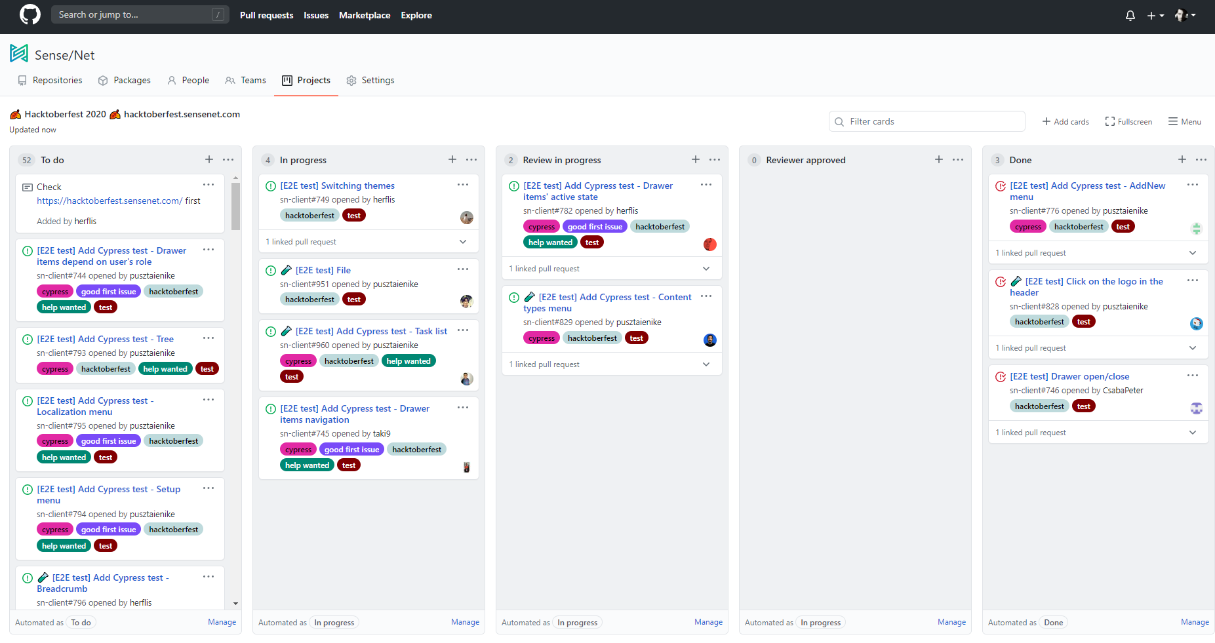This screenshot has height=643, width=1215.
Task: Click the Sense/Net organization logo
Action: click(x=19, y=53)
